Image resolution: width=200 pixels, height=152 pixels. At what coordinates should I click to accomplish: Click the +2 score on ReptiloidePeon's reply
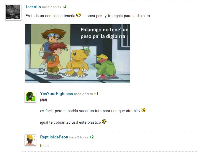91,137
